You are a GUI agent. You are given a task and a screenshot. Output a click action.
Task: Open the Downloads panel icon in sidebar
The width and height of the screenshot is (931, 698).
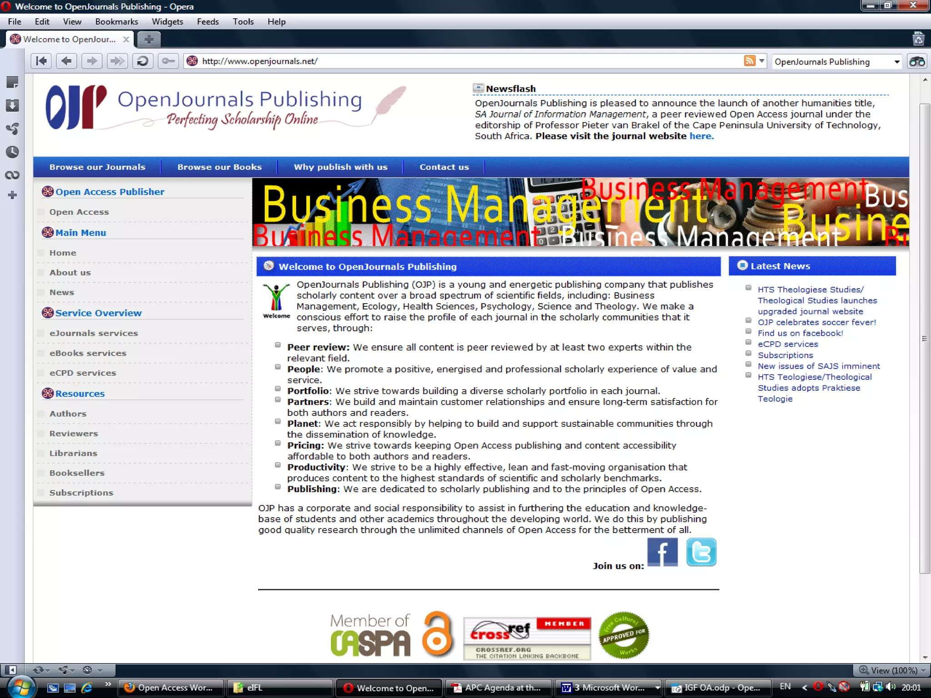12,105
